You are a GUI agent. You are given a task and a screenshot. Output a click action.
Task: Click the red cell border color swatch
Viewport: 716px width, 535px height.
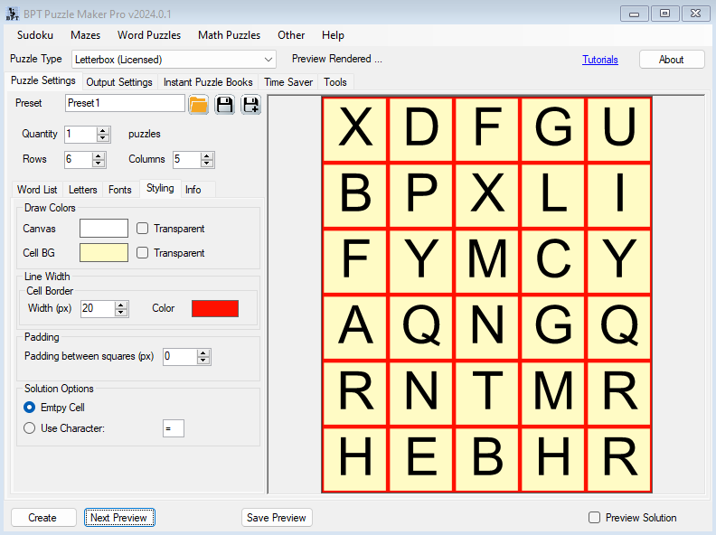(x=215, y=308)
